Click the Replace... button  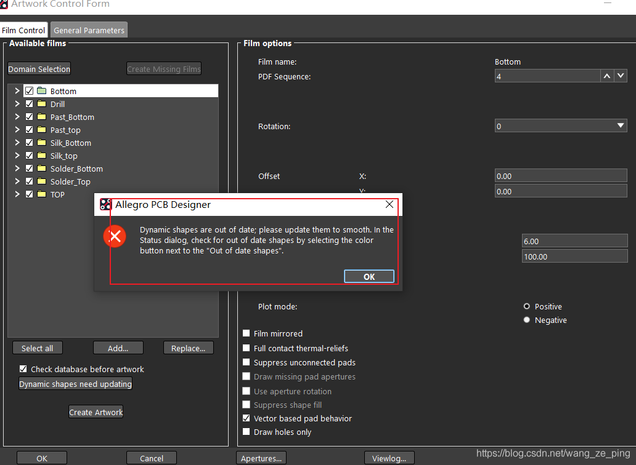tap(188, 348)
